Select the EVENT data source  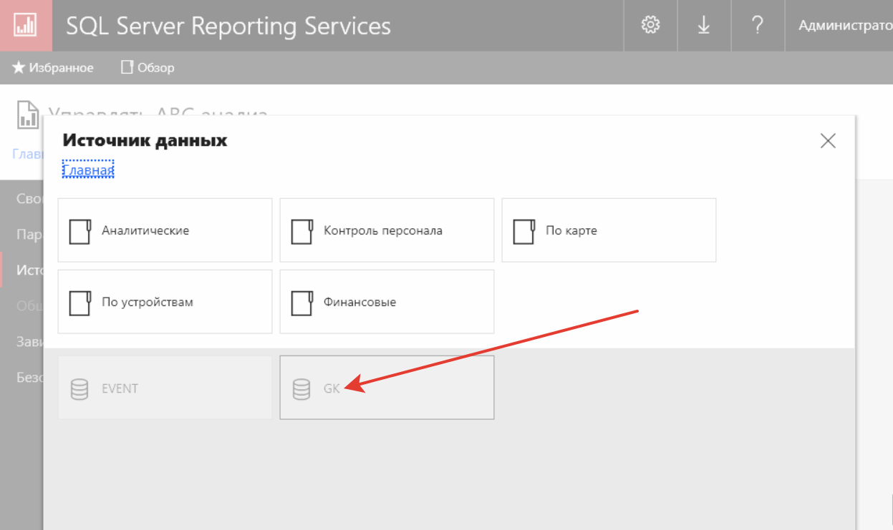pyautogui.click(x=165, y=388)
